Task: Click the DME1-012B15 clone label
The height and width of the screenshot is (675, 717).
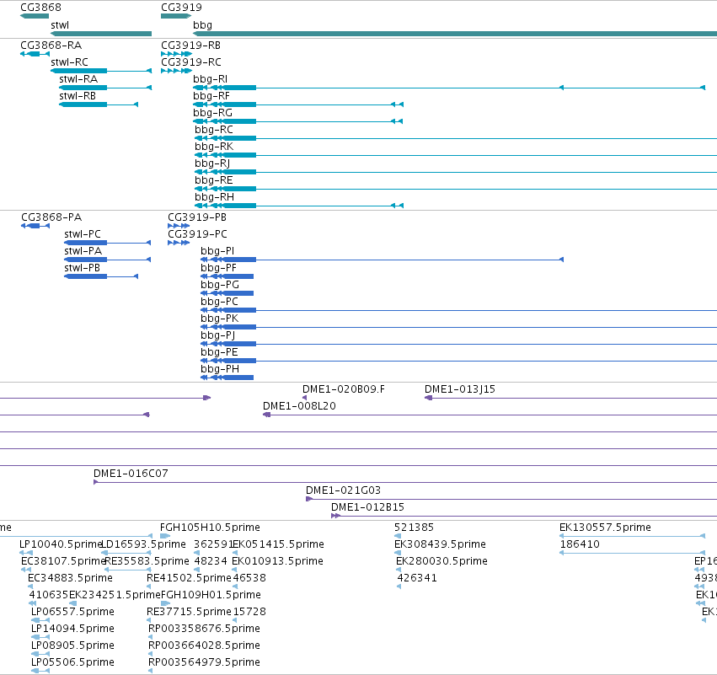Action: 367,507
